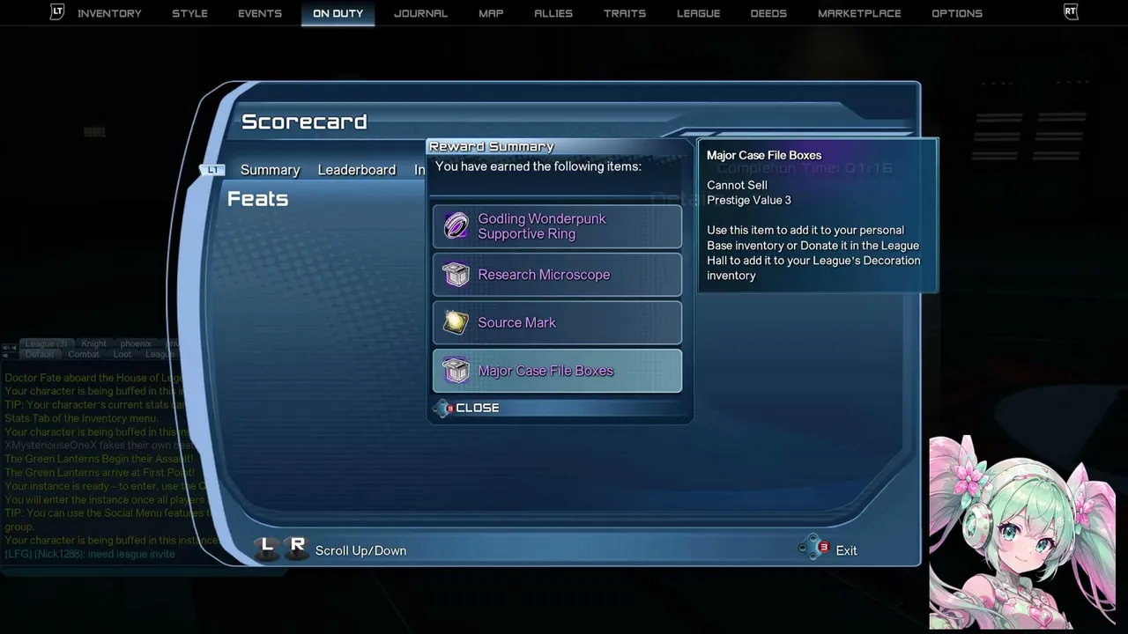This screenshot has width=1128, height=634.
Task: Switch to the phoenix chat tab
Action: pyautogui.click(x=136, y=343)
